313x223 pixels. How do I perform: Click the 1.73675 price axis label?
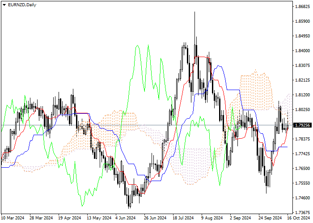point(302,212)
